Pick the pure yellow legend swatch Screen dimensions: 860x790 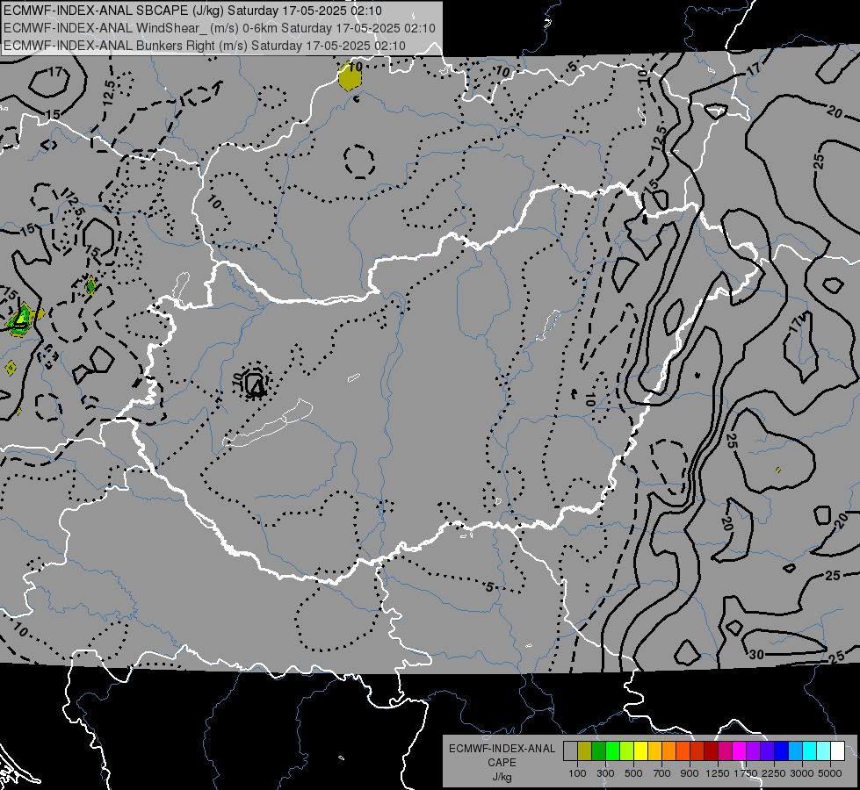(640, 750)
